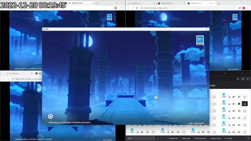The height and width of the screenshot is (141, 251).
Task: Select the radio button in the 1285 row
Action: tap(245, 97)
